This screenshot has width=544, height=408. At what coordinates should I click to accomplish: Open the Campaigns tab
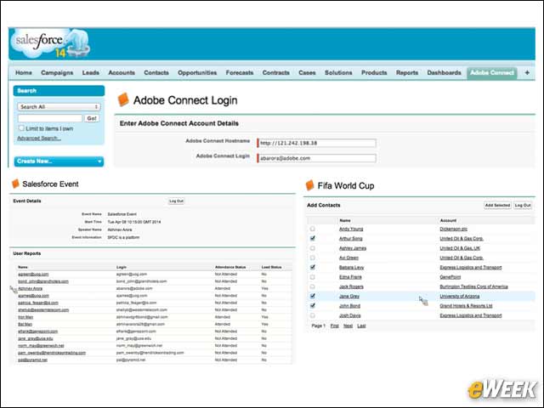click(57, 72)
